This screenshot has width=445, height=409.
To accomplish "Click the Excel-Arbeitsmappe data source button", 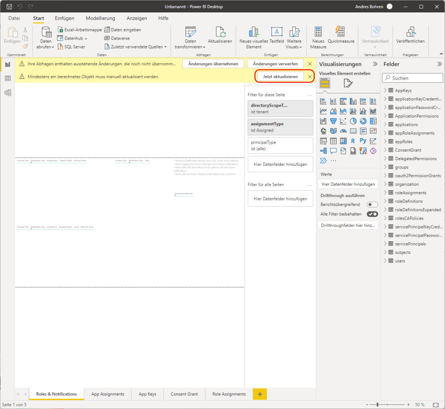I will [x=80, y=30].
